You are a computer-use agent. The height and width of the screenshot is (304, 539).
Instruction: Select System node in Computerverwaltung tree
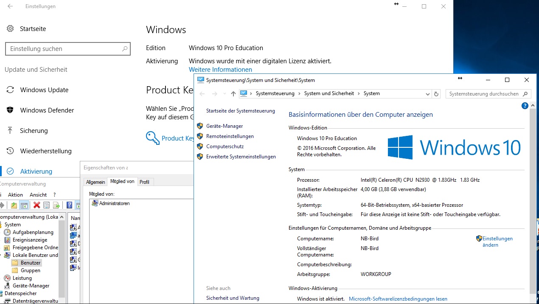click(x=12, y=225)
